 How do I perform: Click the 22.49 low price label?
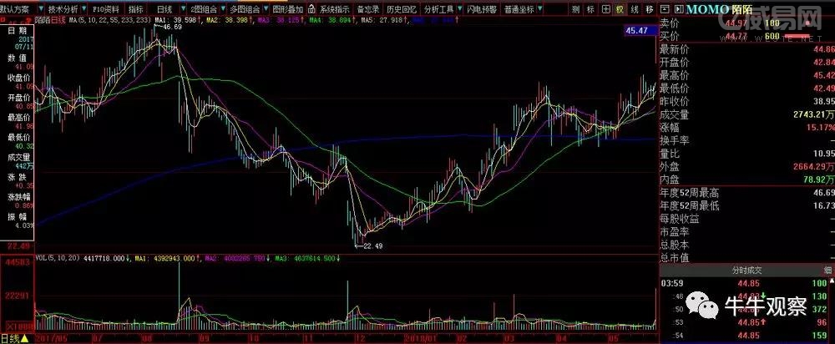372,246
